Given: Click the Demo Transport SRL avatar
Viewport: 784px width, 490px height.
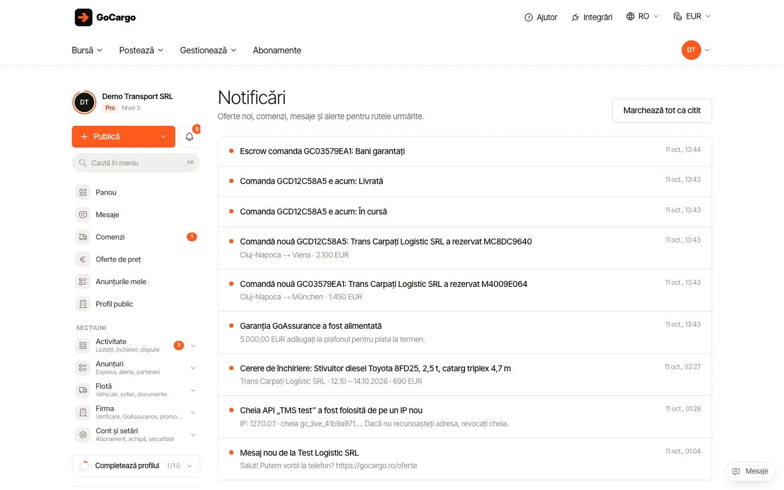Looking at the screenshot, I should point(84,102).
